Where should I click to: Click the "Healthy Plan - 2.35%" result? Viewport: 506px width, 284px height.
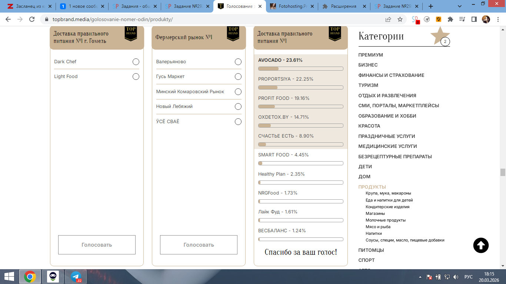click(282, 174)
